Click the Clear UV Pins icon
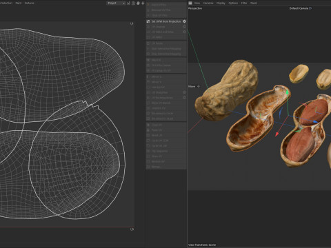 point(148,15)
